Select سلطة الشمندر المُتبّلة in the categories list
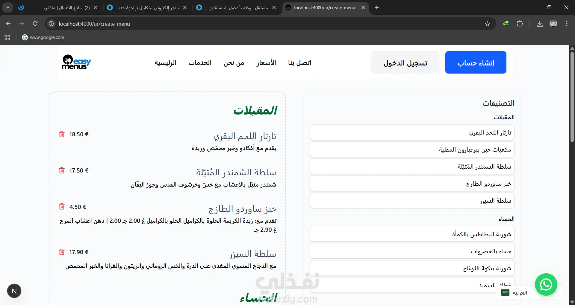 pos(412,167)
